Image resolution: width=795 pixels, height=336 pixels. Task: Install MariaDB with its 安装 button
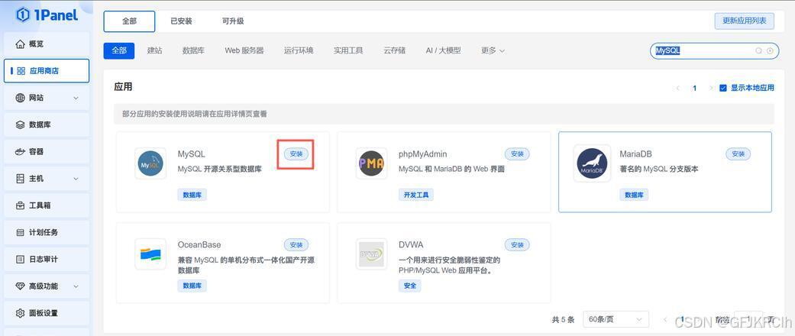pos(738,154)
